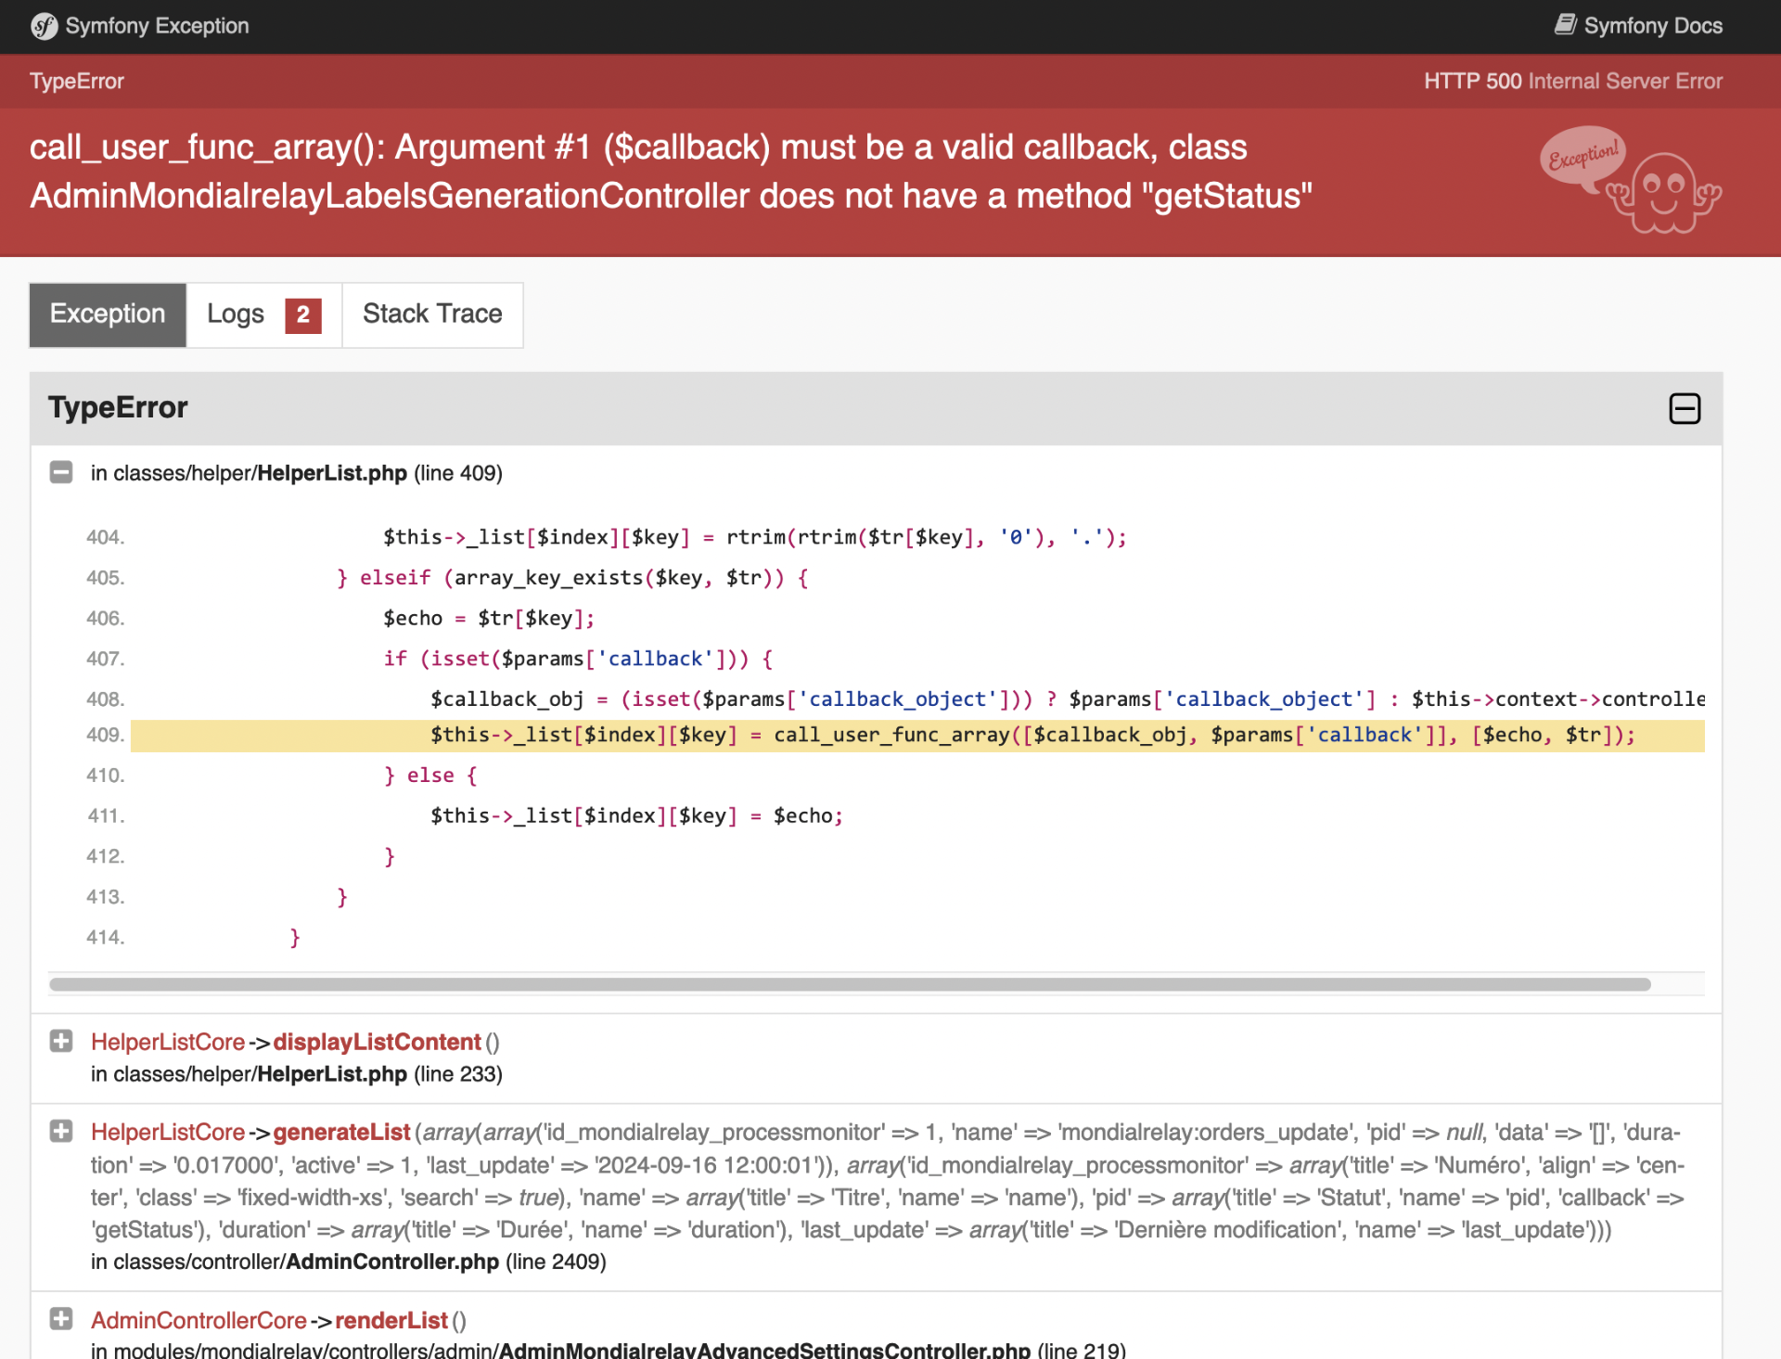
Task: Click the Symfony logo icon
Action: click(44, 26)
